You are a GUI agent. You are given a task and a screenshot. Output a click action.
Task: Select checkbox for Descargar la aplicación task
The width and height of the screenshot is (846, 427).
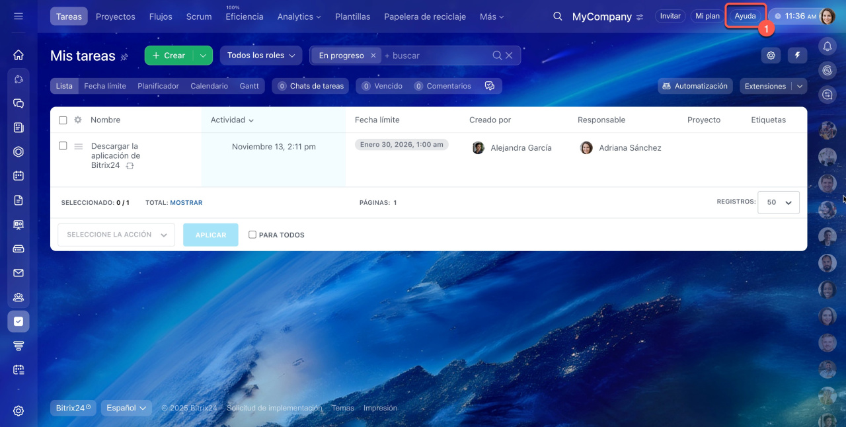63,146
